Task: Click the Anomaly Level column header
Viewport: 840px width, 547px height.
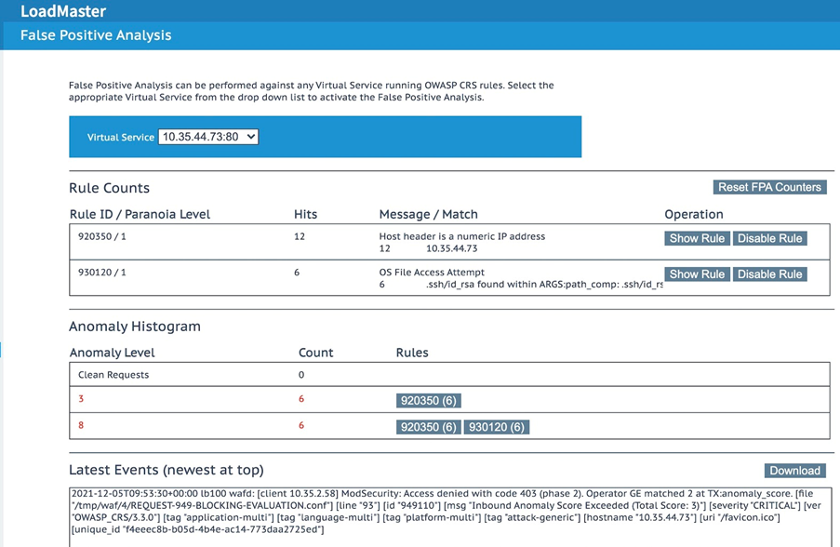Action: point(112,353)
